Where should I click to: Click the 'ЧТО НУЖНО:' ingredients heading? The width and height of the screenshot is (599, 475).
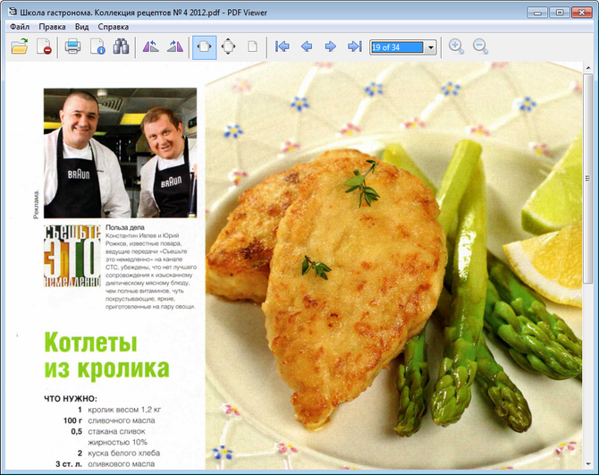pyautogui.click(x=71, y=399)
